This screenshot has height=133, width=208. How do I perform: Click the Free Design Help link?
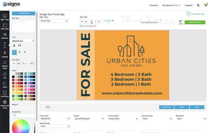click(198, 14)
